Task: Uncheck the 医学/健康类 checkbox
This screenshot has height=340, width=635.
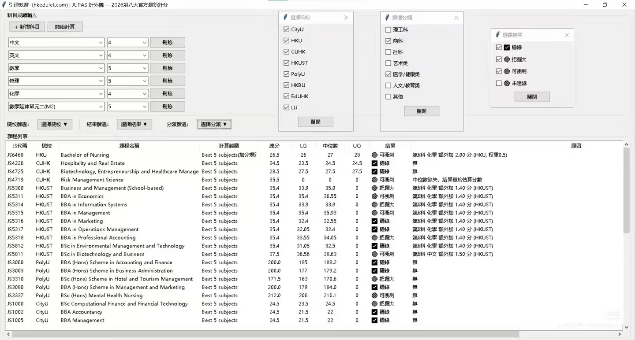Action: point(388,74)
